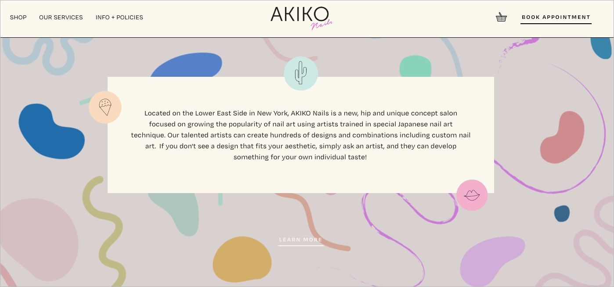Click the AKIKO Nails logo
Screen dimensions: 614x287
[300, 18]
